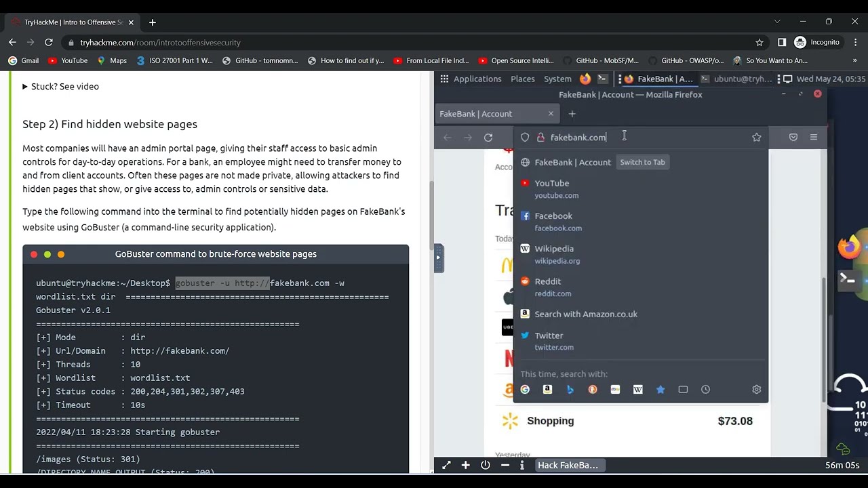868x488 pixels.
Task: Choose the Reddit suggestion in the URL dropdown
Action: pyautogui.click(x=640, y=287)
